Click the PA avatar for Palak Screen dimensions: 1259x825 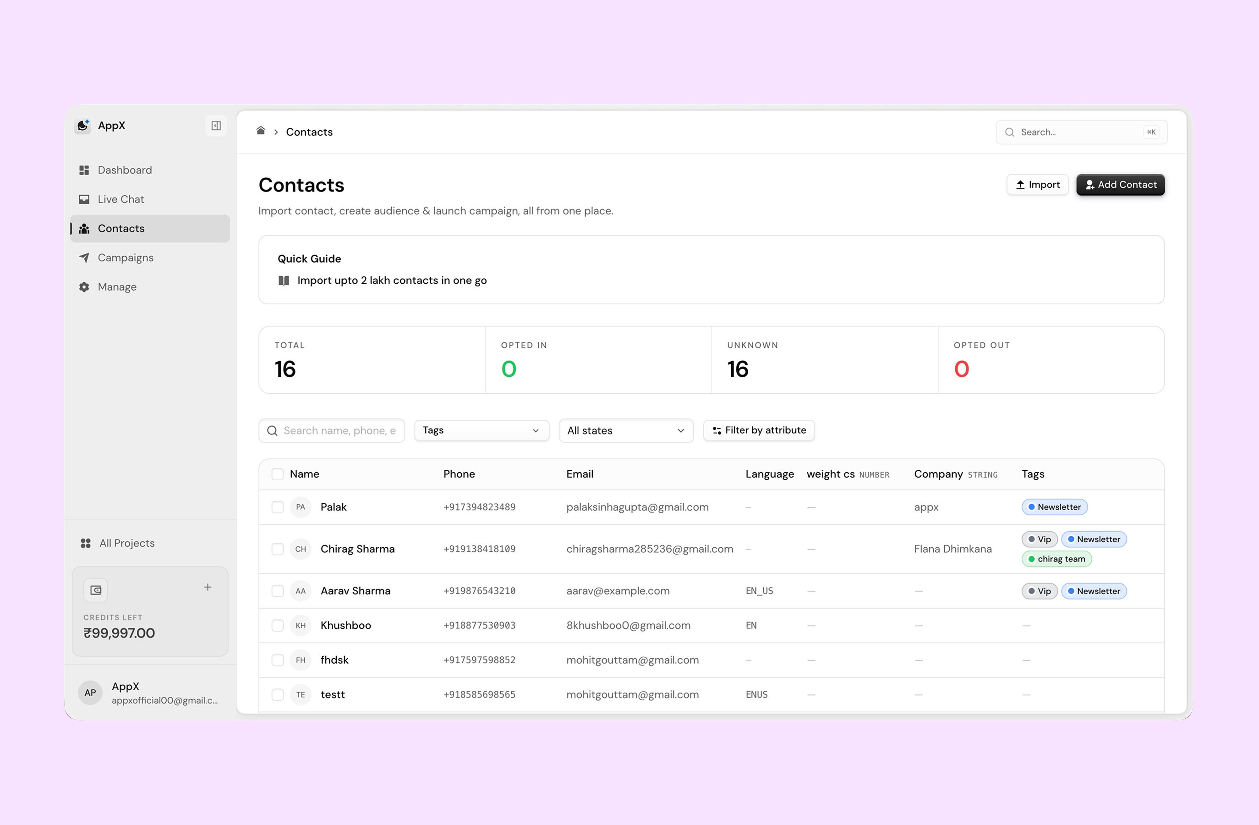[x=301, y=507]
